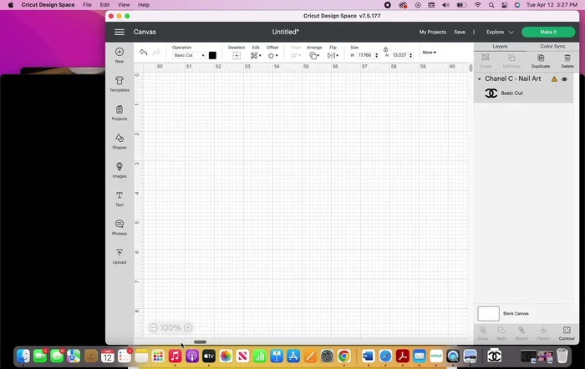
Task: Open the hamburger menu icon
Action: point(120,32)
